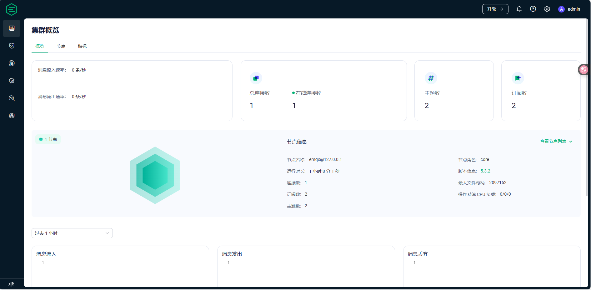Open the settings gear in the top bar
The height and width of the screenshot is (290, 591).
(547, 9)
